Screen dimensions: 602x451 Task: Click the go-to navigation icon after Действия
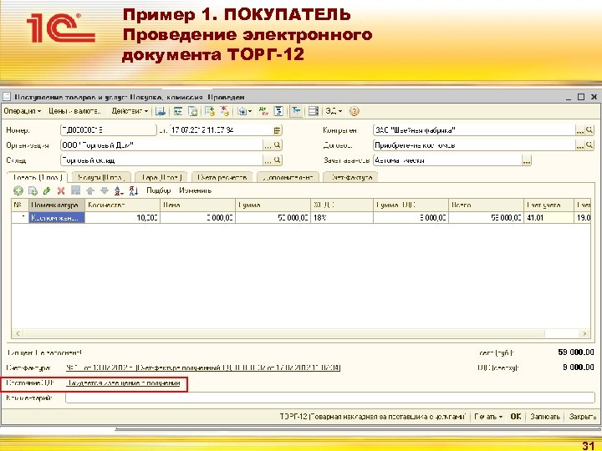[161, 111]
